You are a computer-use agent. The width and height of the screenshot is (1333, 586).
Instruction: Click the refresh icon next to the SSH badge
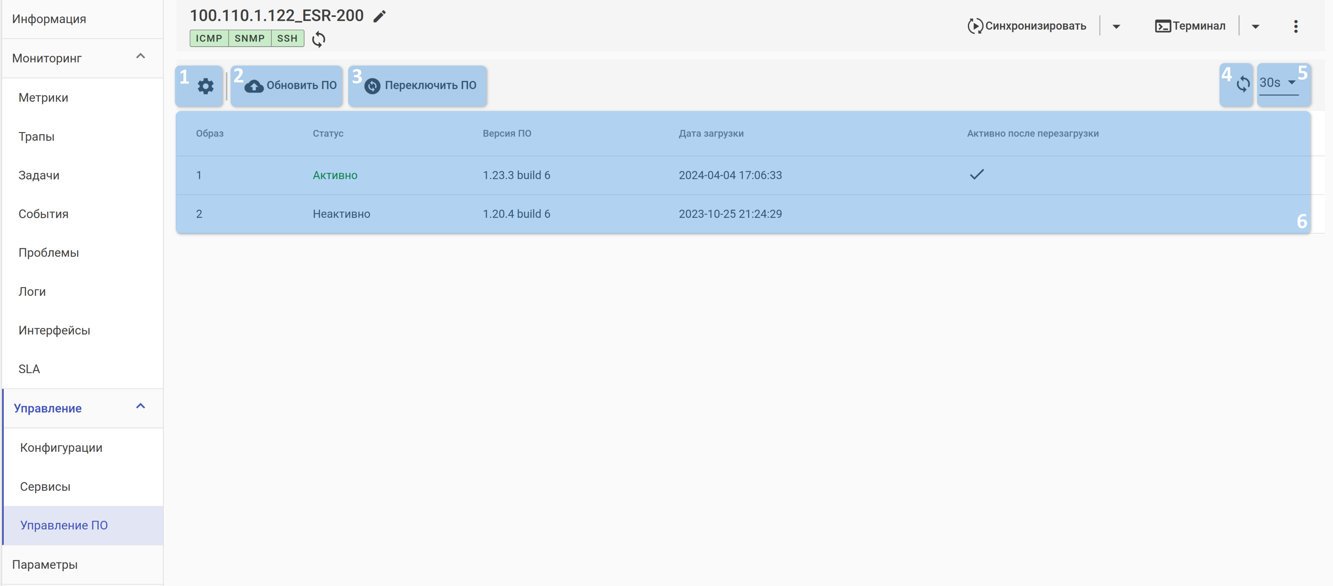click(x=319, y=39)
